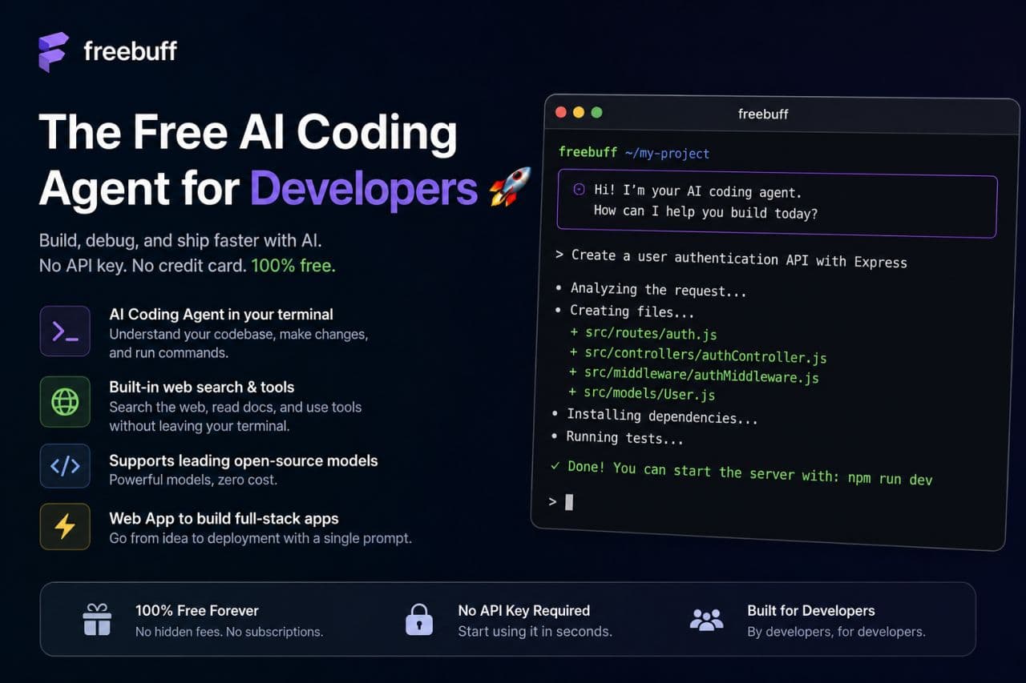Click the src/middleware/authMiddleware.js file line
1026x683 pixels.
(x=693, y=374)
